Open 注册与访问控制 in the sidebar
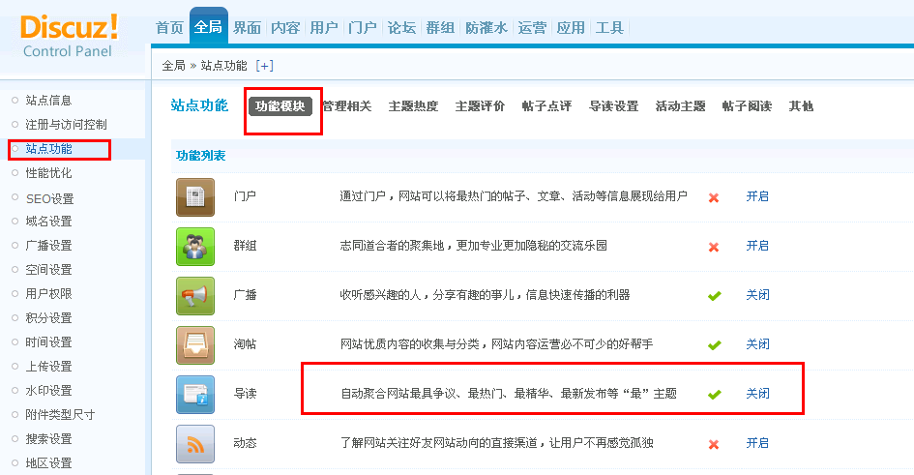This screenshot has width=914, height=475. [x=66, y=125]
